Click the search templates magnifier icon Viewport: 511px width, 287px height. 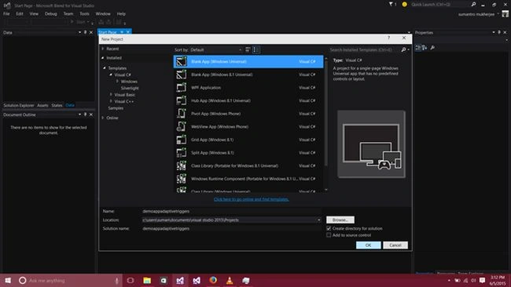tap(403, 49)
